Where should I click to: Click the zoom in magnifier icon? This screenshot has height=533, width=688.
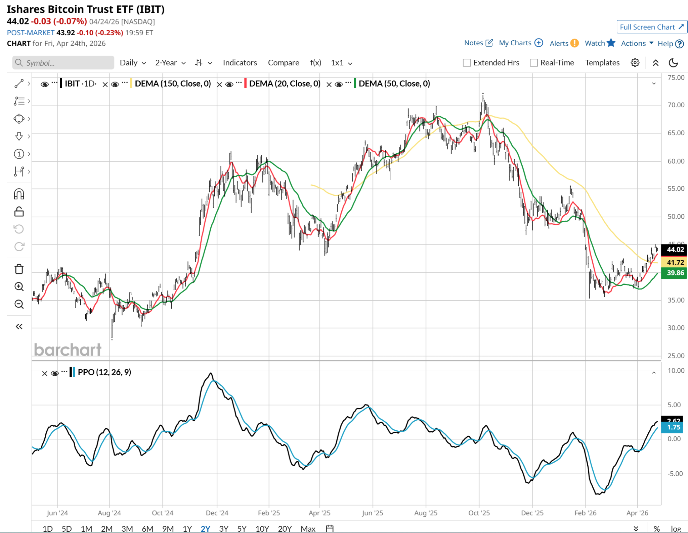[x=19, y=286]
